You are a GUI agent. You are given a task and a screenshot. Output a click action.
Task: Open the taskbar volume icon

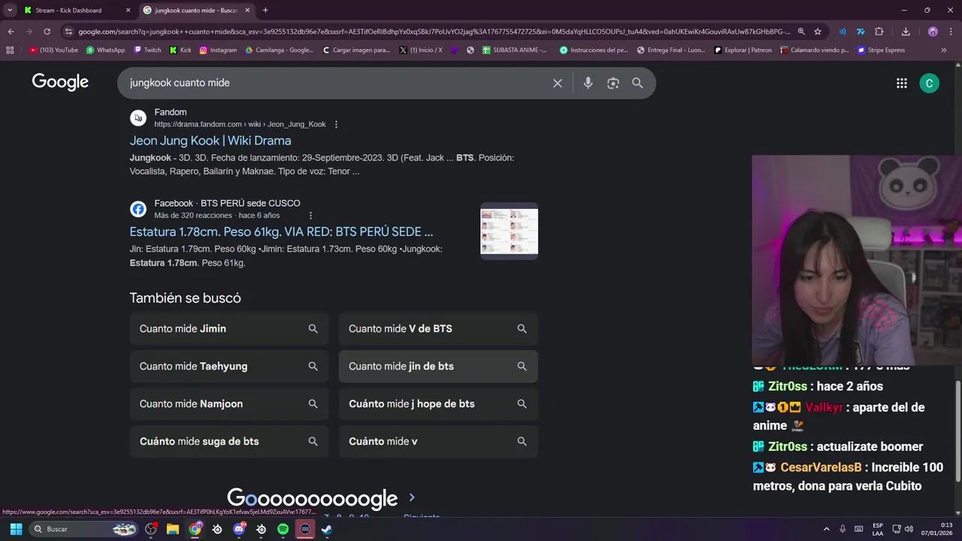point(909,529)
